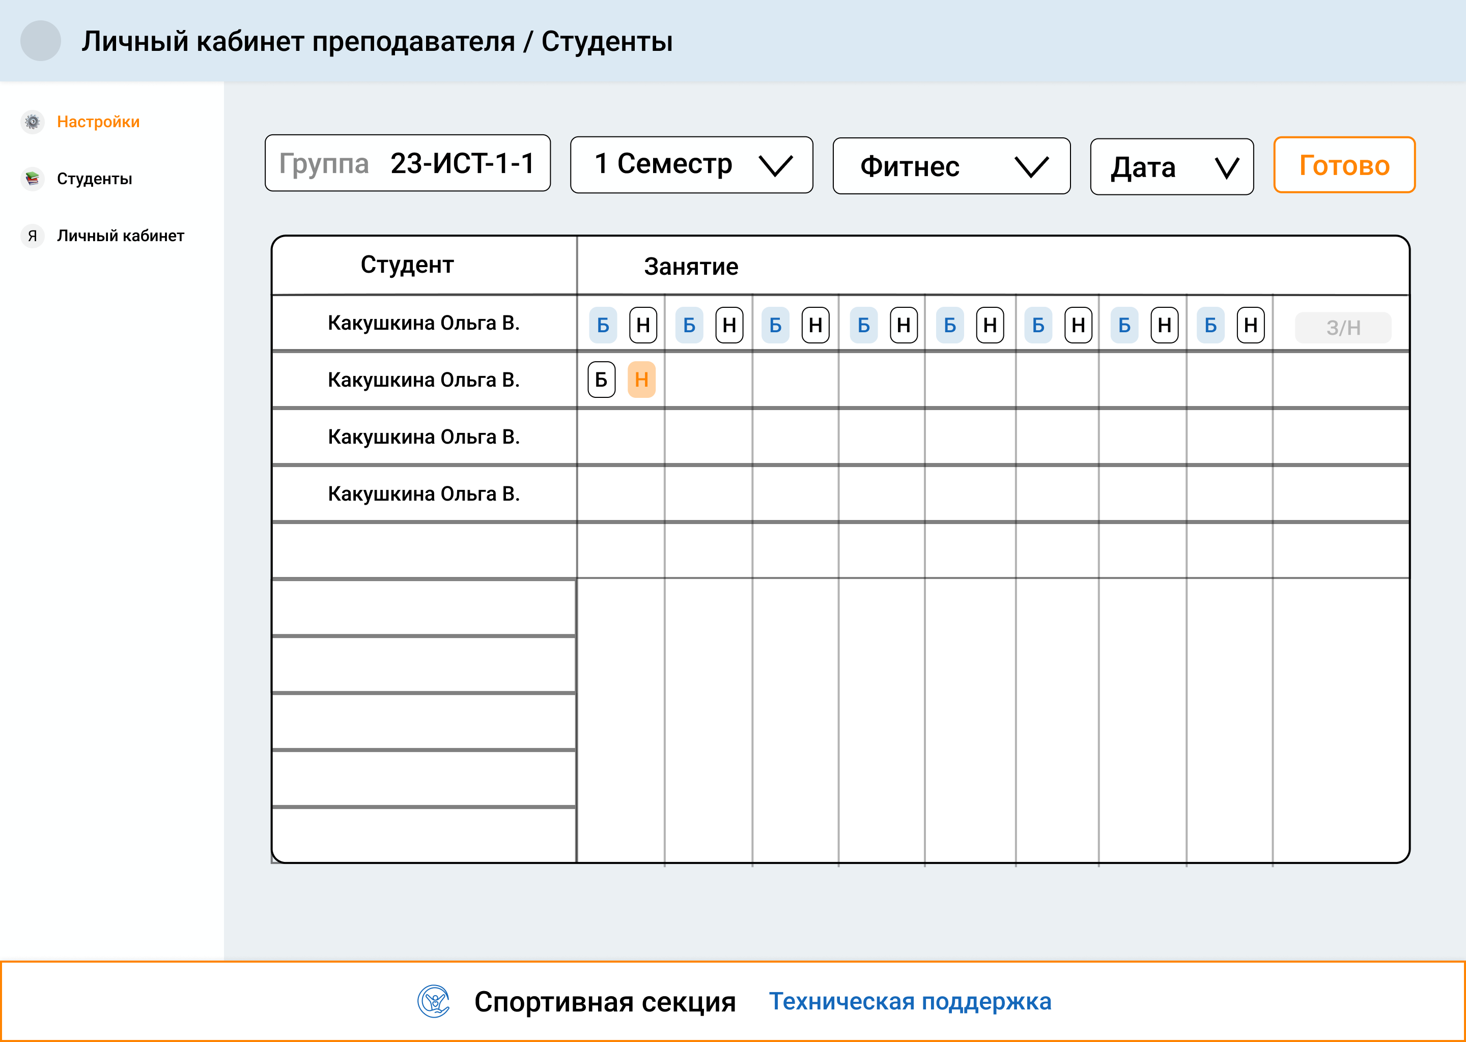Click the books icon beside Студенты
The width and height of the screenshot is (1466, 1042).
coord(32,179)
